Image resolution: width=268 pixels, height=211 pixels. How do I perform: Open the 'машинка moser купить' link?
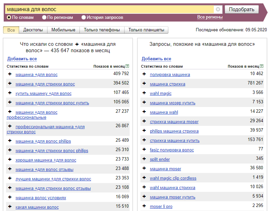173,197
